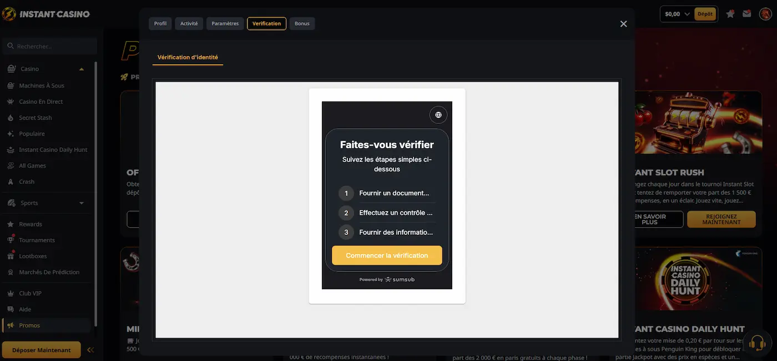This screenshot has width=777, height=361.
Task: Open the mail inbox icon in header
Action: [747, 14]
